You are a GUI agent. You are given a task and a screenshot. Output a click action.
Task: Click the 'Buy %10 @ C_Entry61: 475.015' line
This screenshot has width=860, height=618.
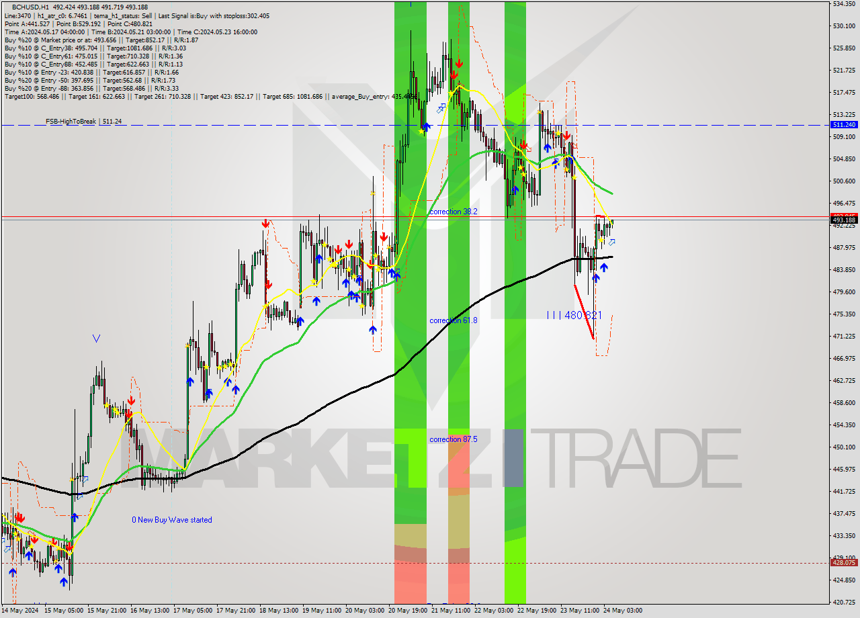click(93, 56)
